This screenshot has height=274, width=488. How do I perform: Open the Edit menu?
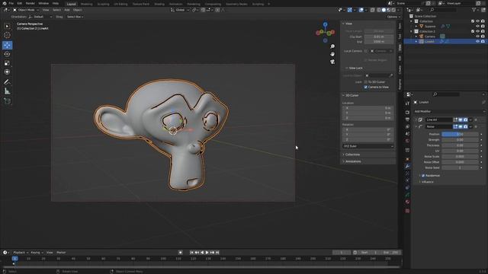coord(20,3)
